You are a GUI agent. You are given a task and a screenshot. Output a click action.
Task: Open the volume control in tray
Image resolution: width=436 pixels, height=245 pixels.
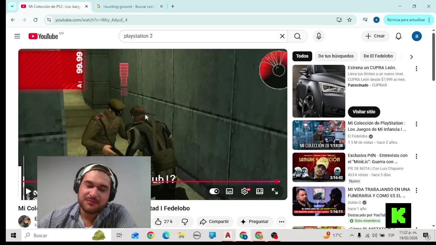[375, 235]
